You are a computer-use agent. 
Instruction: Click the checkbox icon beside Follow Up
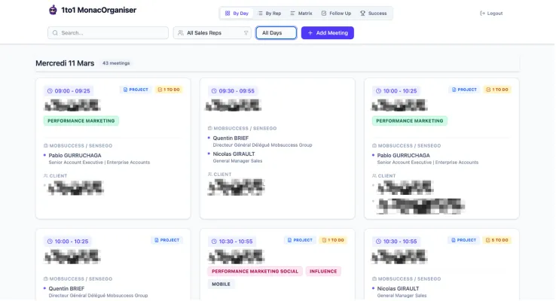point(324,14)
